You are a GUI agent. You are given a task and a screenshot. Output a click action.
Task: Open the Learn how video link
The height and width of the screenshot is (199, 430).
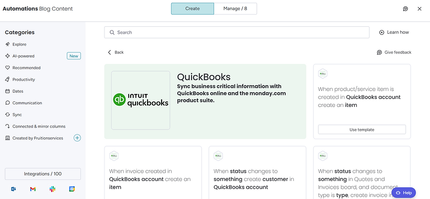tap(394, 32)
